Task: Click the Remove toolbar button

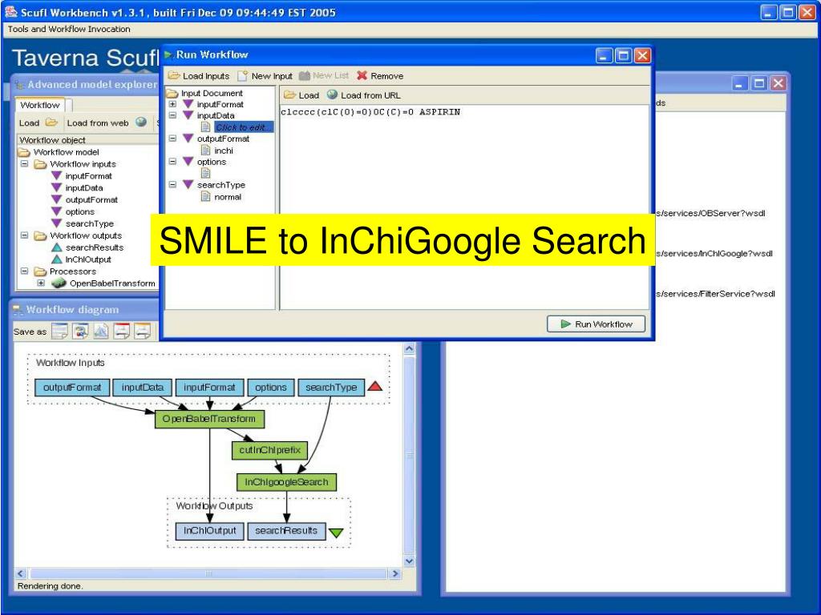Action: click(x=381, y=76)
